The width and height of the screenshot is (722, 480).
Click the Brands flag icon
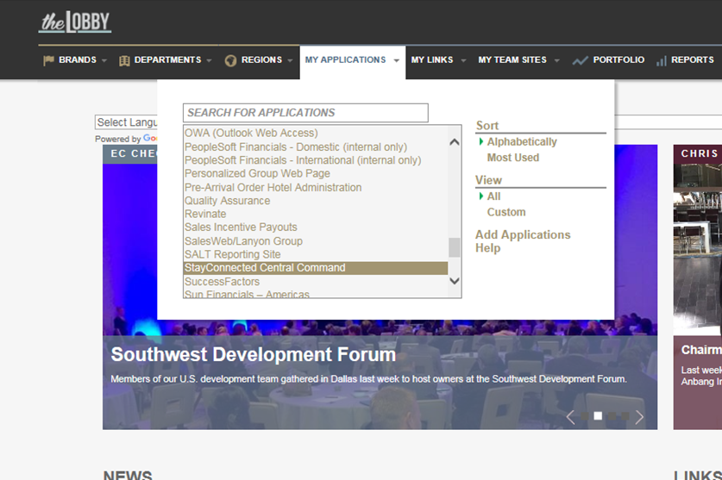(48, 60)
